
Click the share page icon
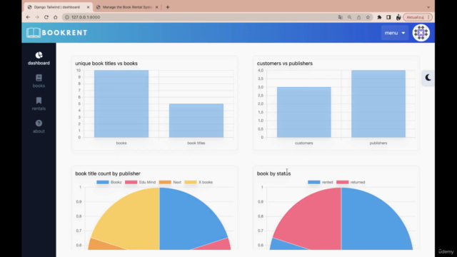pos(358,17)
